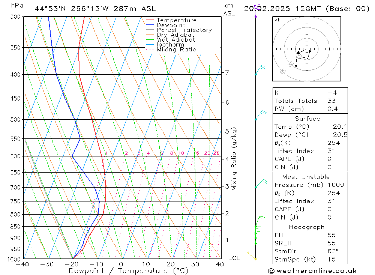The image size is (375, 275).
Task: Open the weatheronline.co.uk copyright credit
Action: 313,271
